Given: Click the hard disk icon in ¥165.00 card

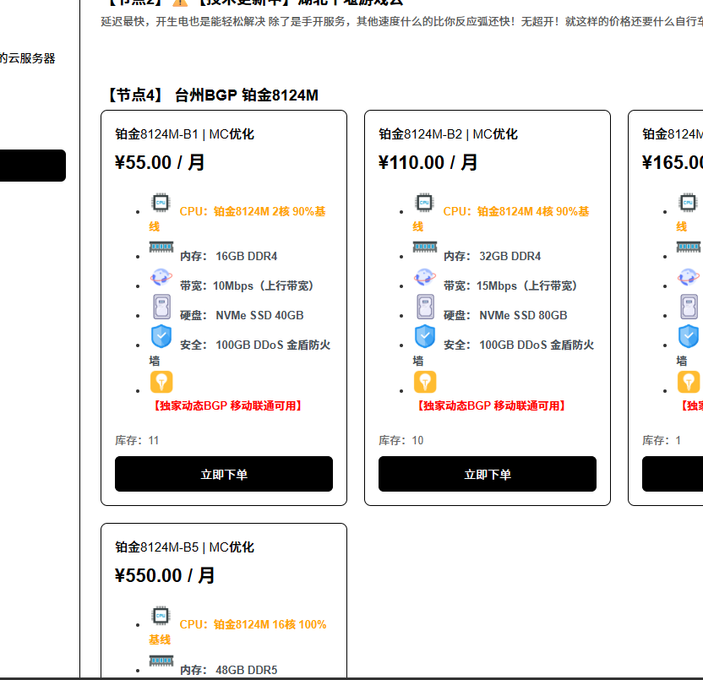Looking at the screenshot, I should point(689,307).
